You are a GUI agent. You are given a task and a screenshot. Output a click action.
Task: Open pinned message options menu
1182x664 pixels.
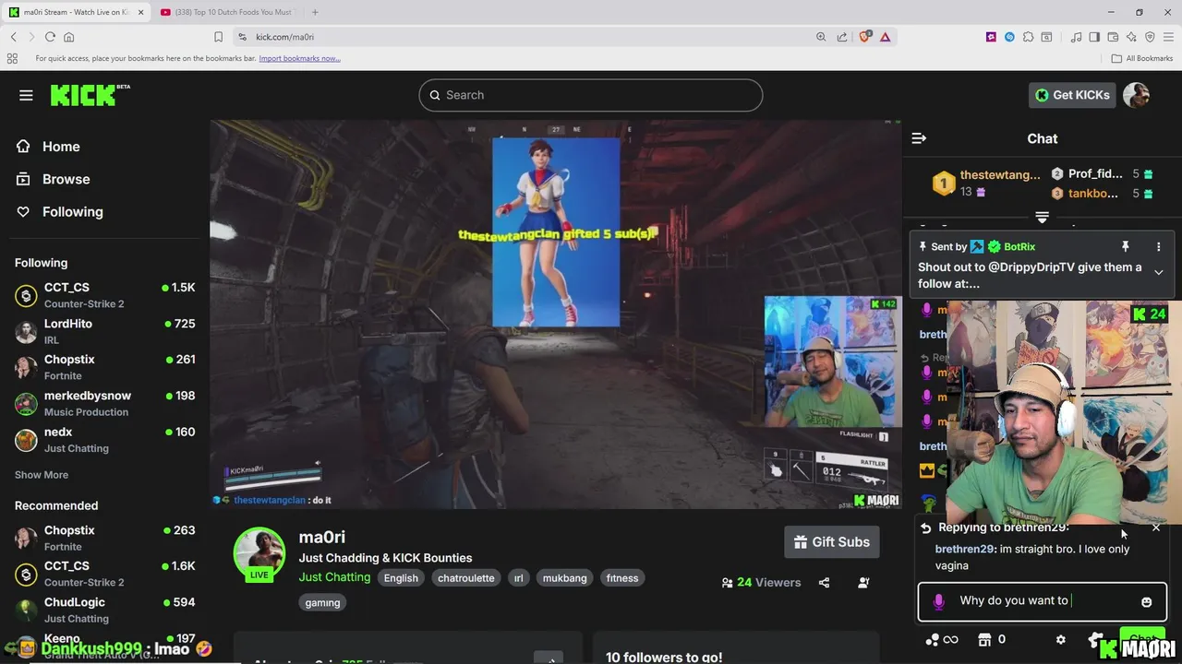tap(1158, 247)
